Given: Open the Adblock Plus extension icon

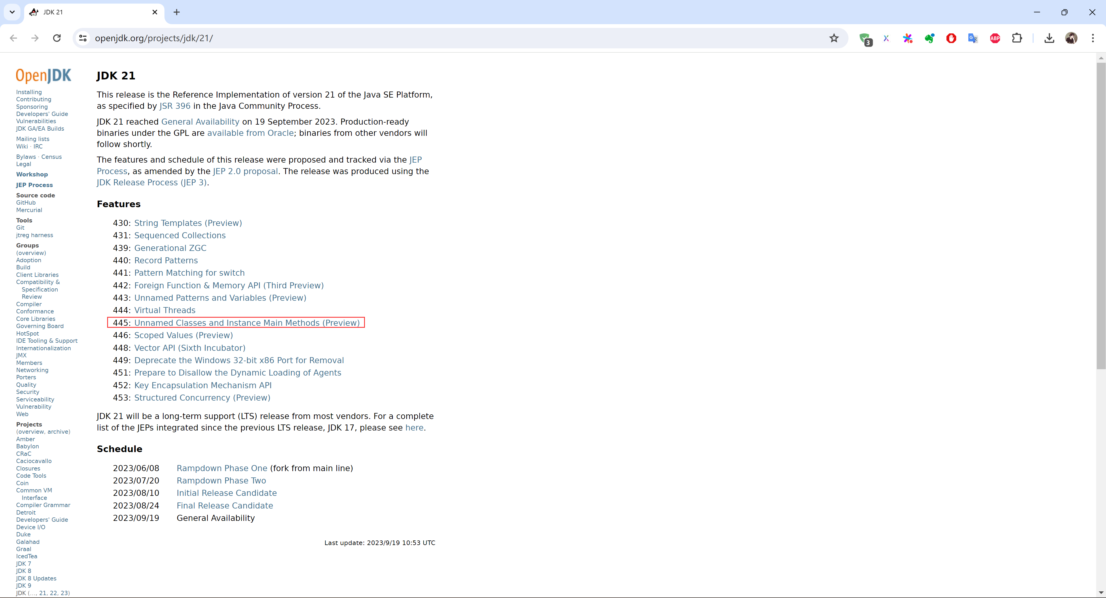Looking at the screenshot, I should tap(995, 38).
